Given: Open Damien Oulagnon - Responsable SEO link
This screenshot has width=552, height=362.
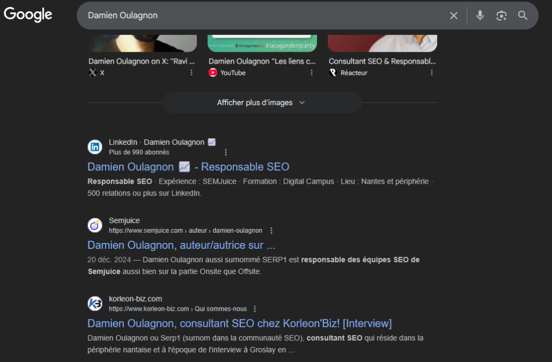Looking at the screenshot, I should [188, 167].
